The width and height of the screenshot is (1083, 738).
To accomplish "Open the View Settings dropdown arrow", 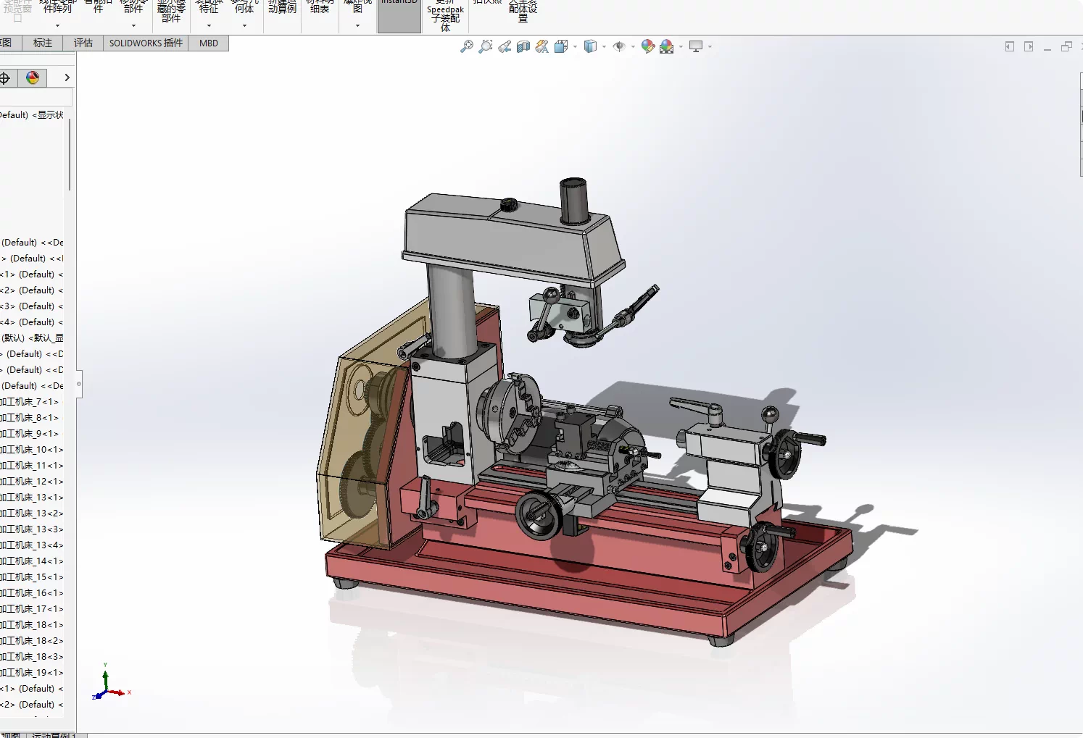I will [x=710, y=47].
